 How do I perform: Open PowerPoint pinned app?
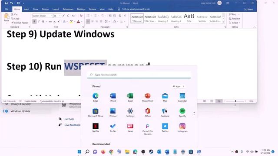coord(148,97)
